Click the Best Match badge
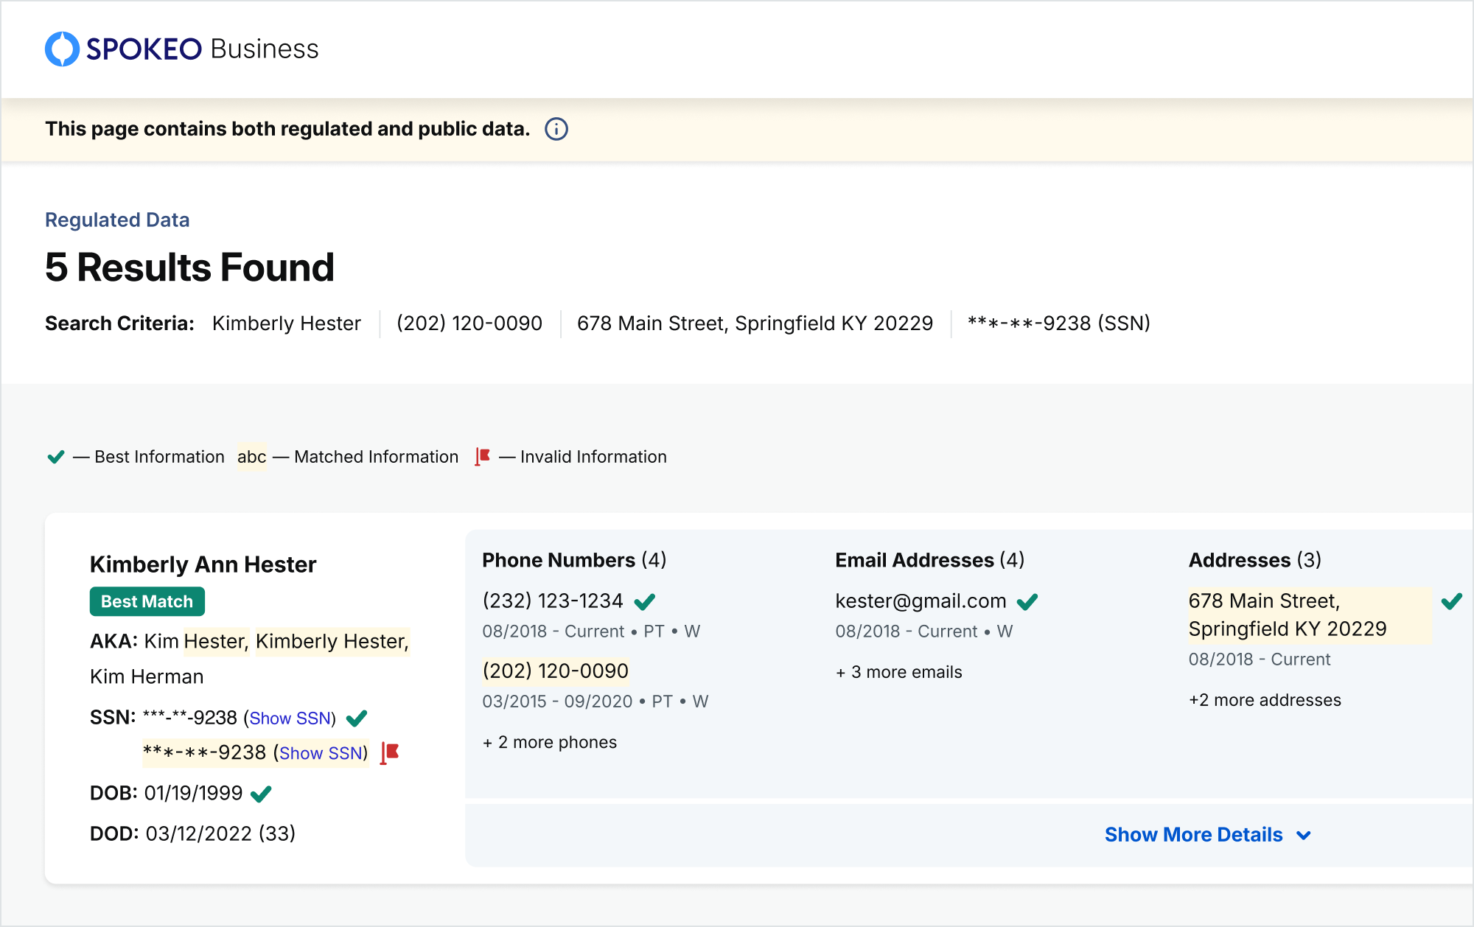Screen dimensions: 1474x927 pos(147,601)
